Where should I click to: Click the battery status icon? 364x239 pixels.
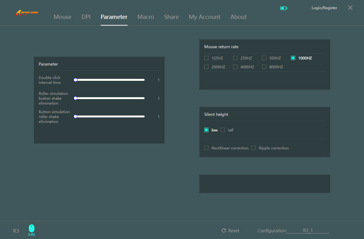(x=284, y=8)
